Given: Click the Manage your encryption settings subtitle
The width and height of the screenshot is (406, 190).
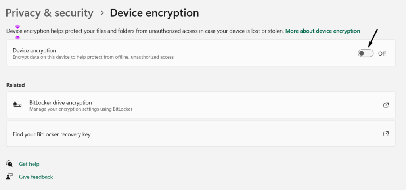Looking at the screenshot, I should click(x=80, y=109).
